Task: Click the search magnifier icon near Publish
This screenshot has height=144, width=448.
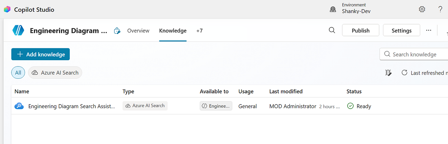Action: coord(332,30)
